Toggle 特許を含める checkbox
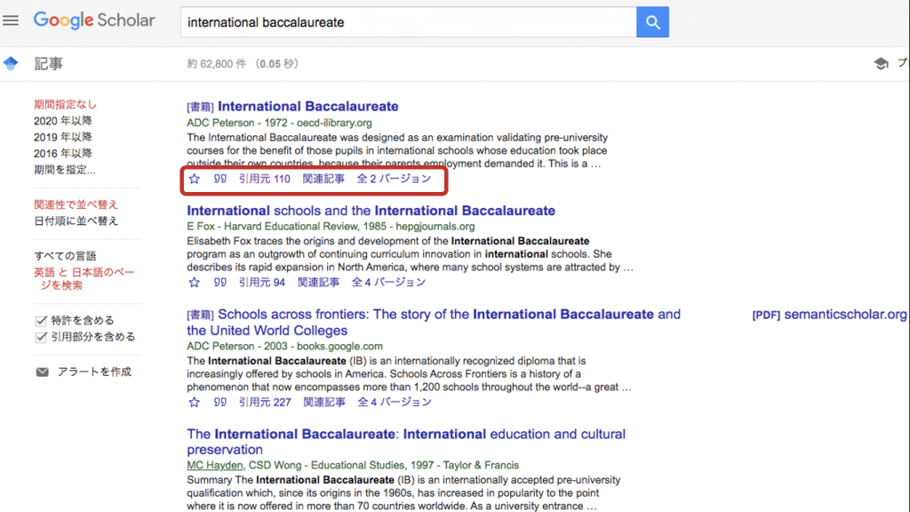This screenshot has height=512, width=910. pyautogui.click(x=41, y=320)
